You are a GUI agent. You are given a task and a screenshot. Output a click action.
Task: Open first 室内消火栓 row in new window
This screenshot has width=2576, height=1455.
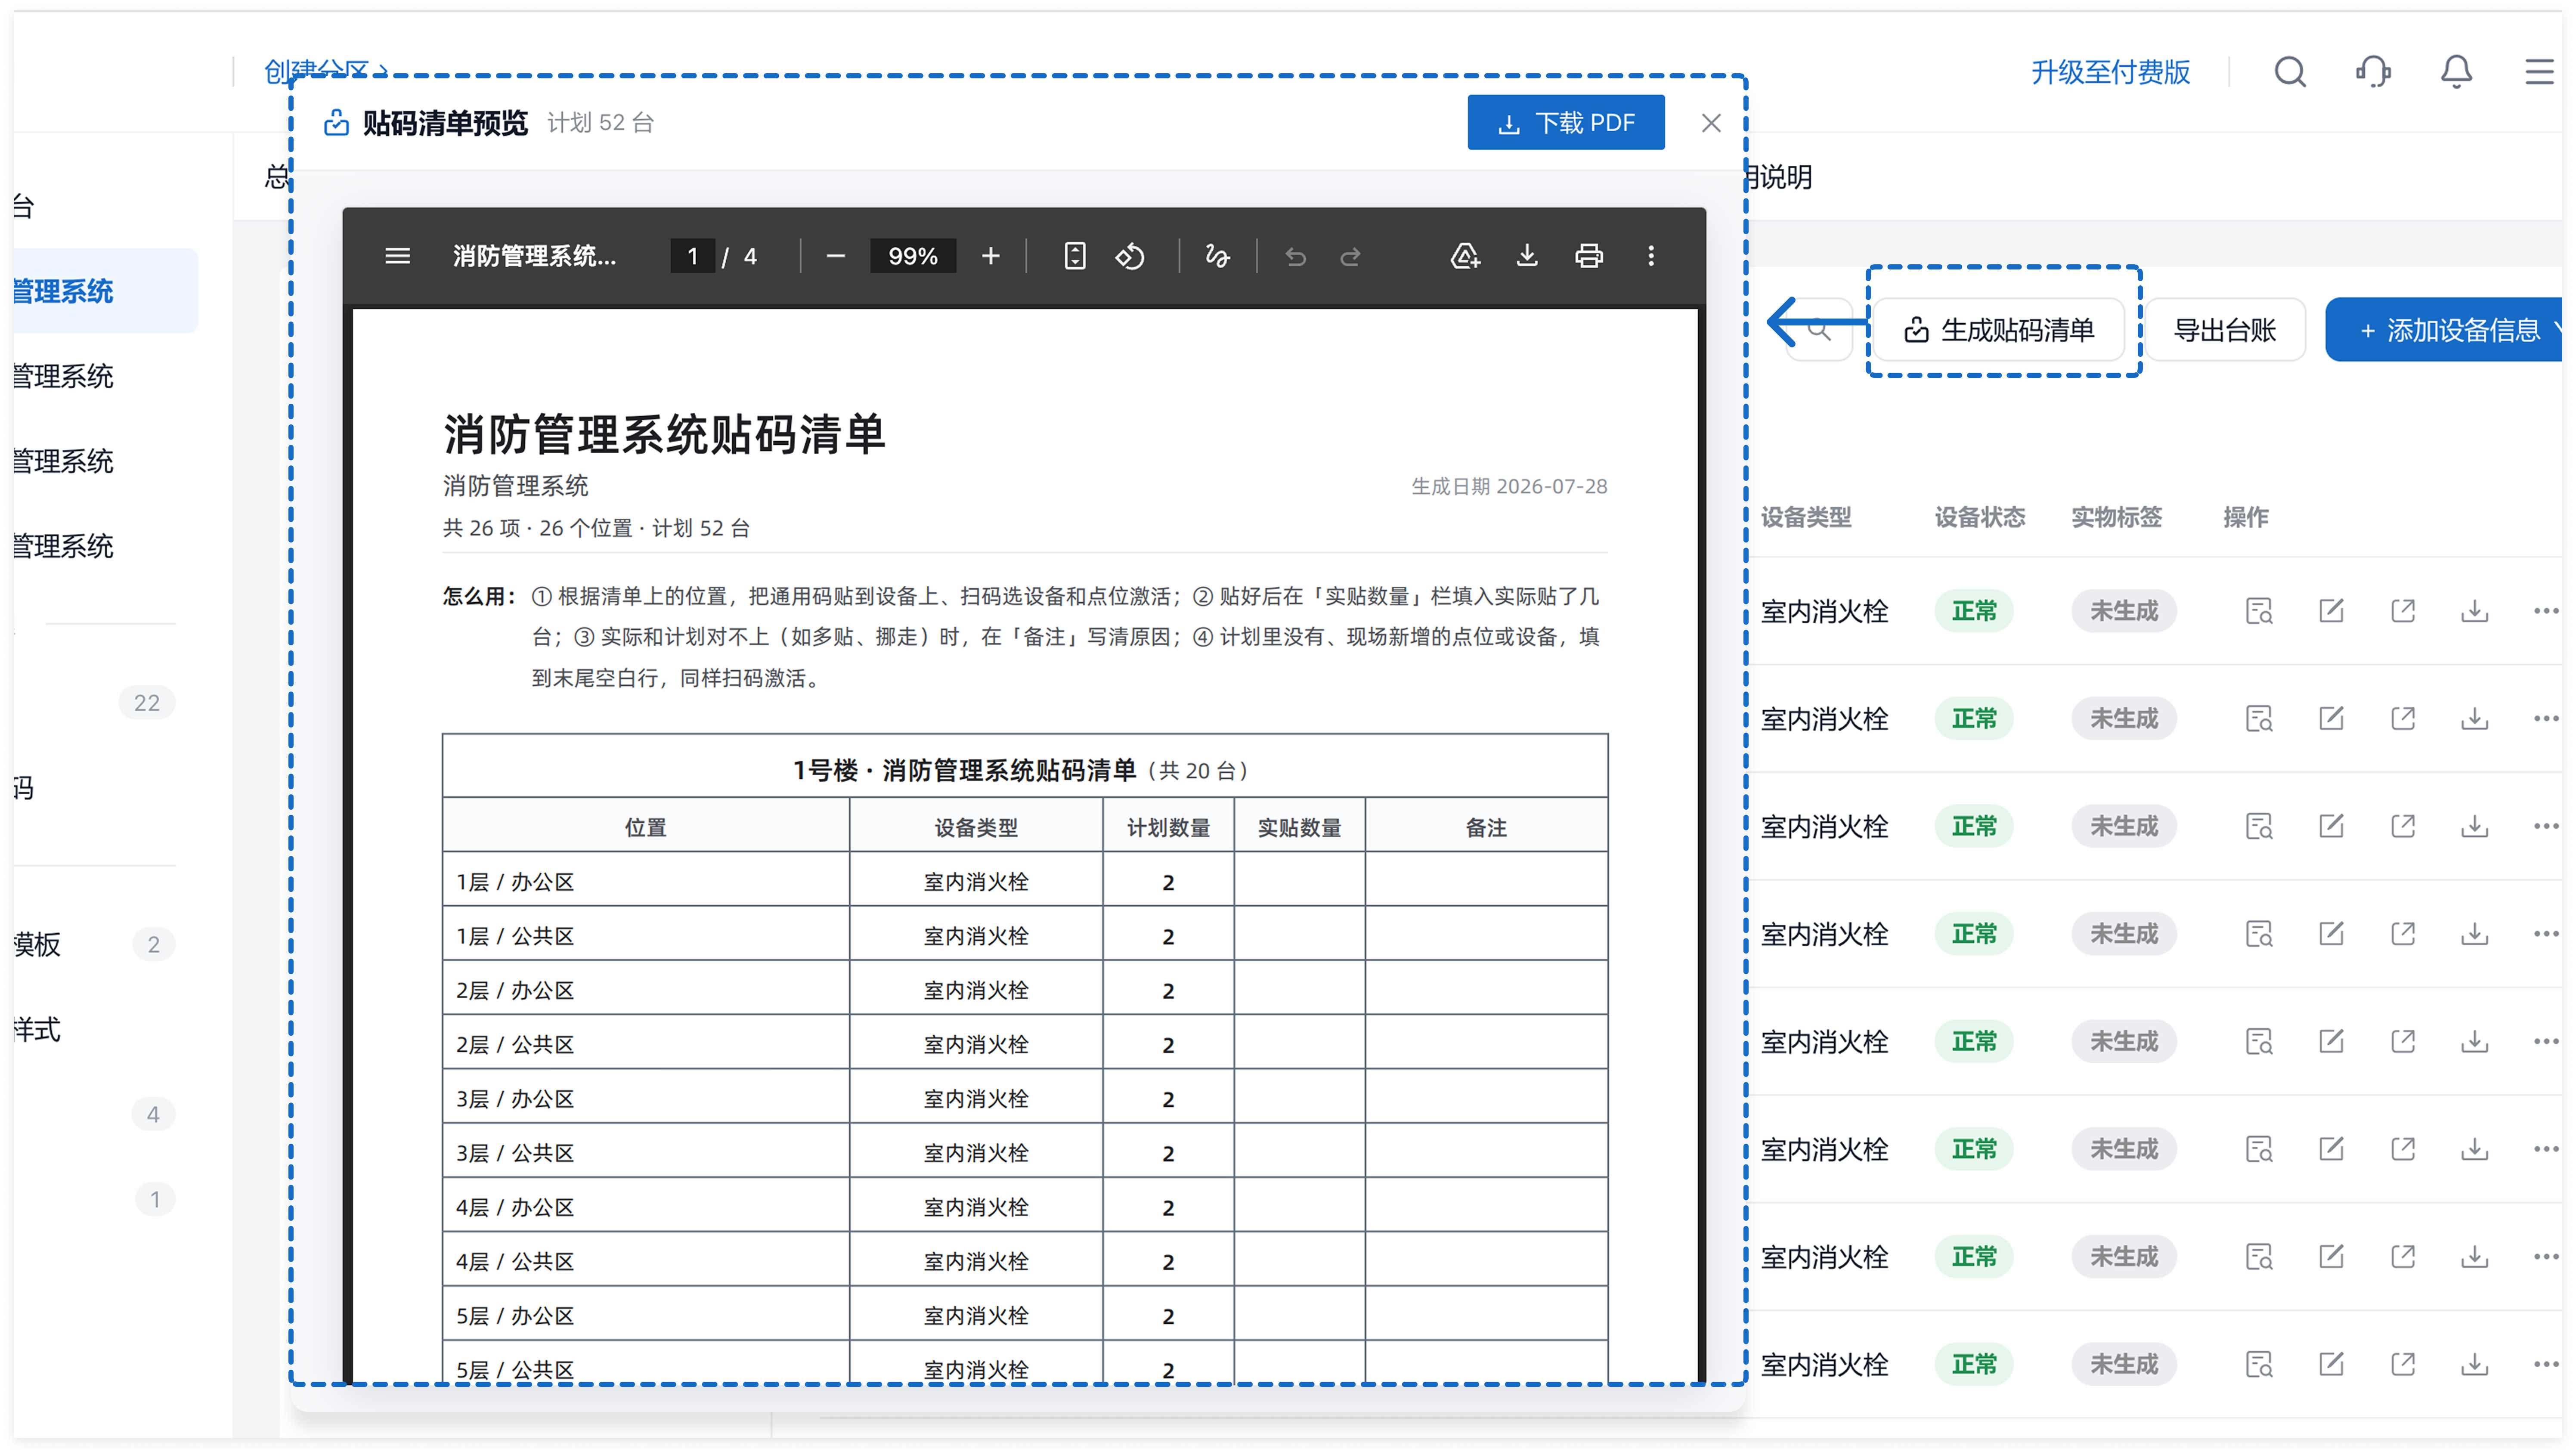[x=2402, y=611]
